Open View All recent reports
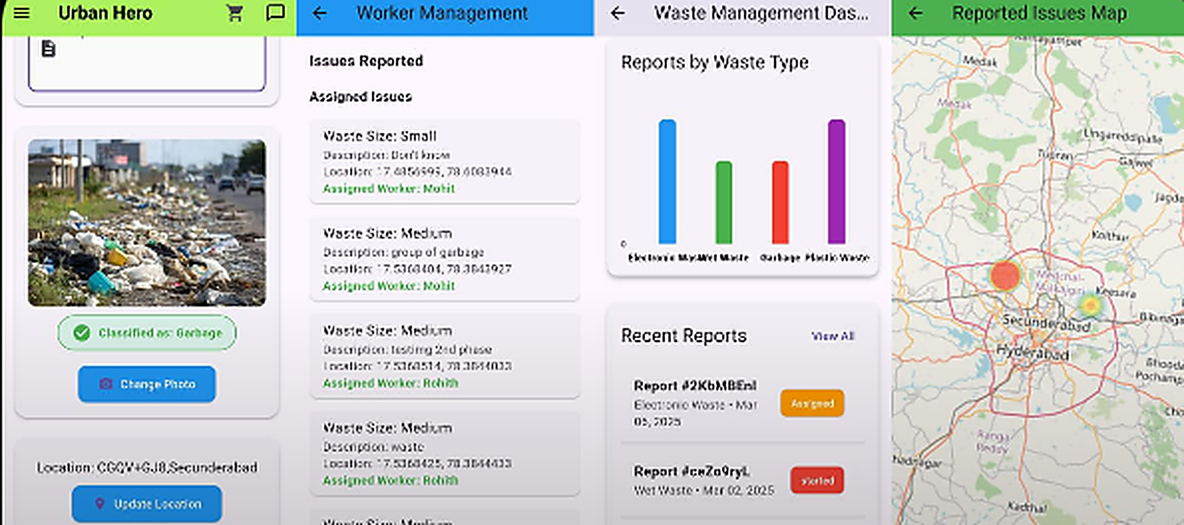 coord(833,336)
